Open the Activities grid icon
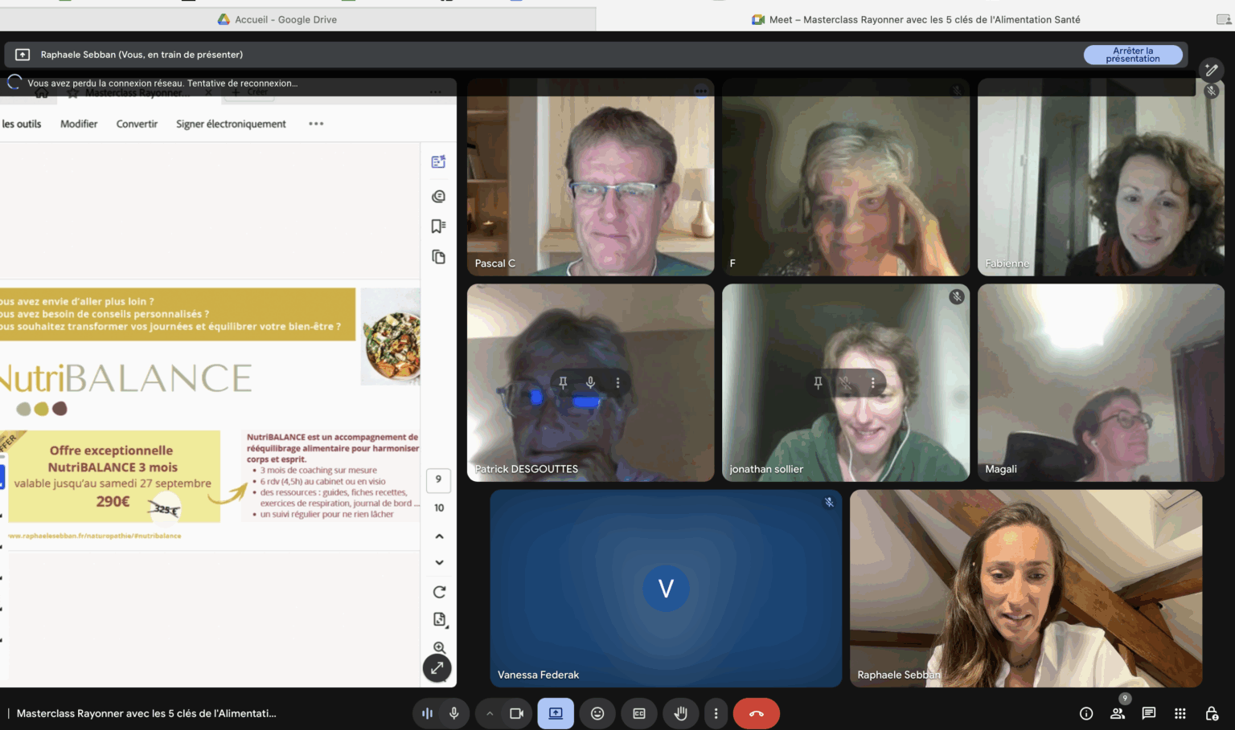Screen dimensions: 1235x730 pyautogui.click(x=1180, y=713)
